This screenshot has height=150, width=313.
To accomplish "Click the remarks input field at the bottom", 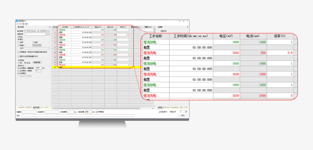I will (78, 115).
